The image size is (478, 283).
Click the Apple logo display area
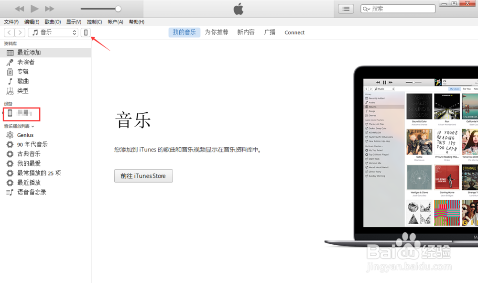point(239,9)
